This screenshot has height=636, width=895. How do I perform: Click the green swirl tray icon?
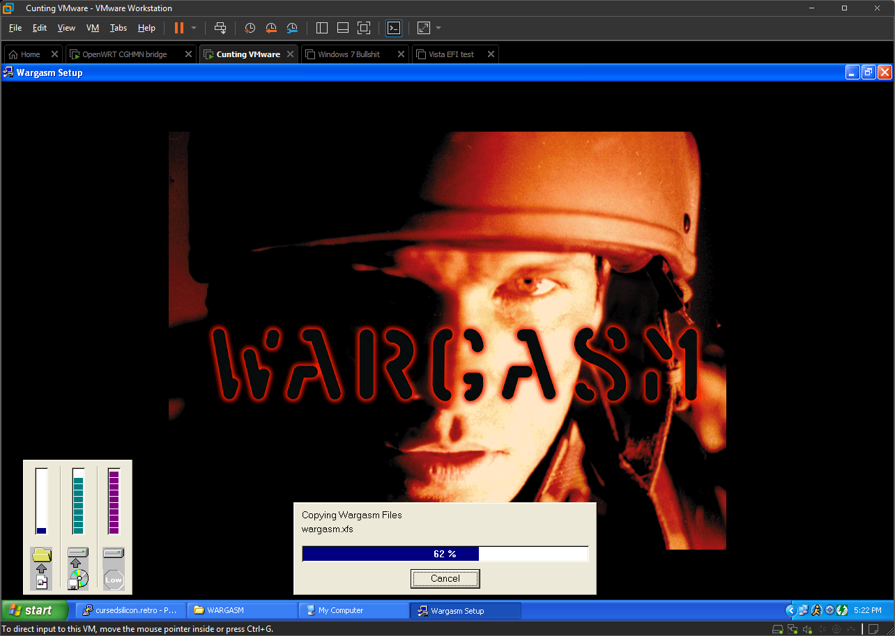coord(842,610)
